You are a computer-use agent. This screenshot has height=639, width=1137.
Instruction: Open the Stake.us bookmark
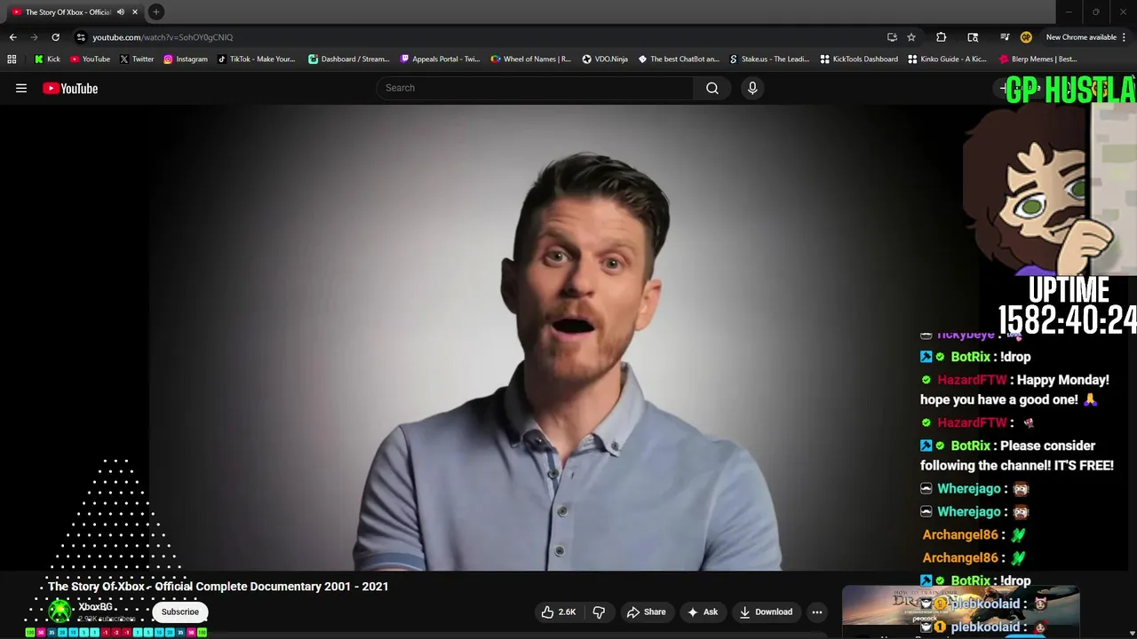click(769, 59)
